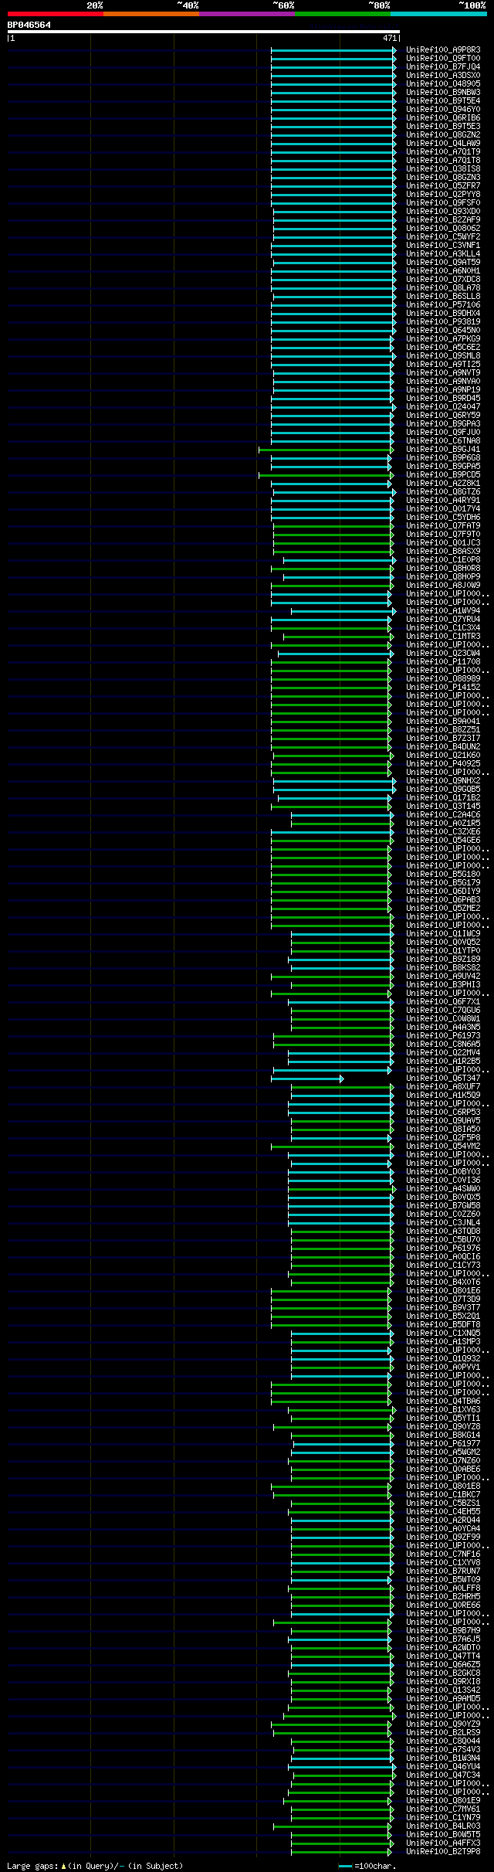The image size is (494, 1872).
Task: Click the UniRef100_Q1Q932 label
Action: click(443, 1359)
